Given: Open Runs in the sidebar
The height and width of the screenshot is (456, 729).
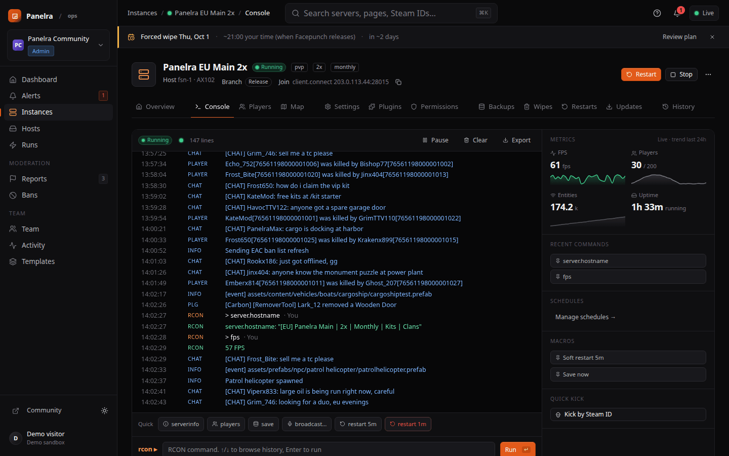Looking at the screenshot, I should [58, 145].
